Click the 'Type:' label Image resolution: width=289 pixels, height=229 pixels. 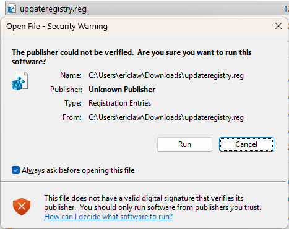pos(73,103)
